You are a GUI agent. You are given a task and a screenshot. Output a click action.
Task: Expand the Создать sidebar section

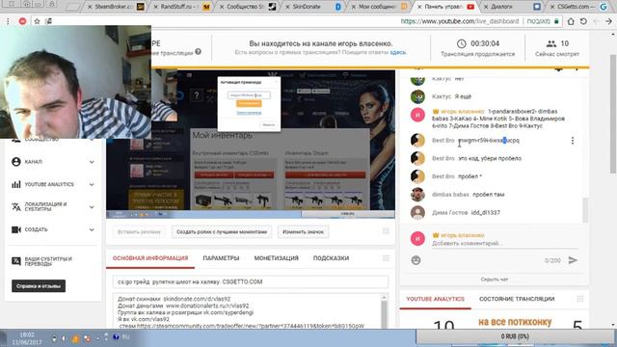pos(92,229)
